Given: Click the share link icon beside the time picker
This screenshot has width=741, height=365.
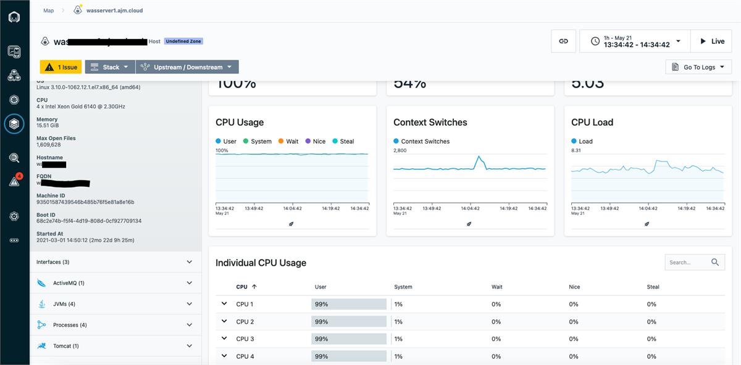Looking at the screenshot, I should pos(563,41).
